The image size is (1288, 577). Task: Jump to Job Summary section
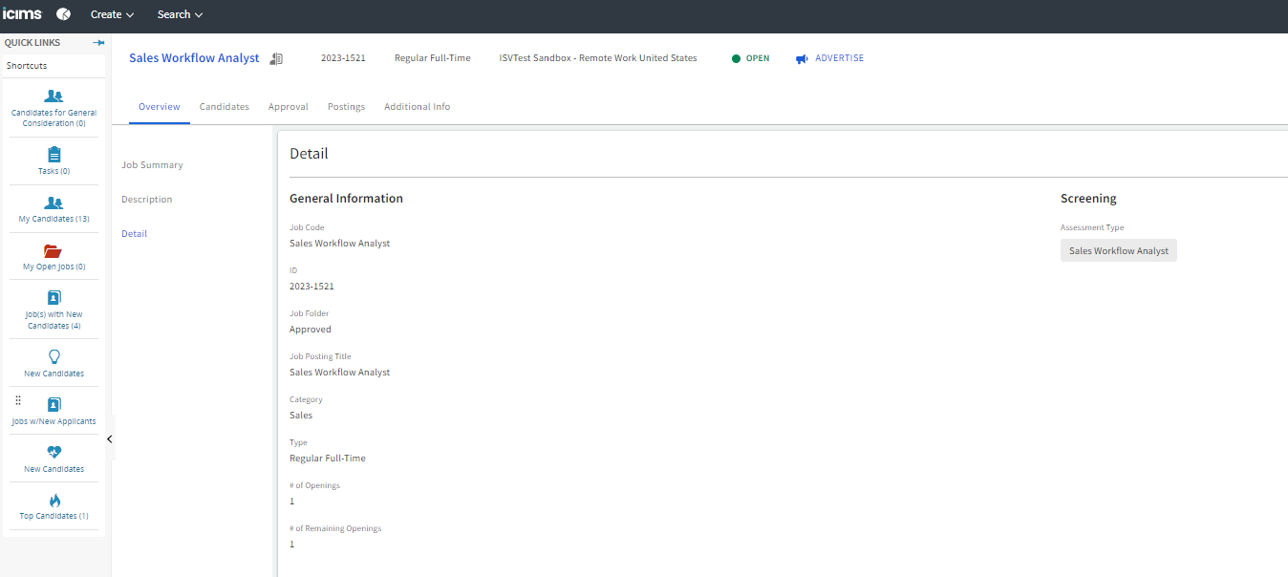152,165
